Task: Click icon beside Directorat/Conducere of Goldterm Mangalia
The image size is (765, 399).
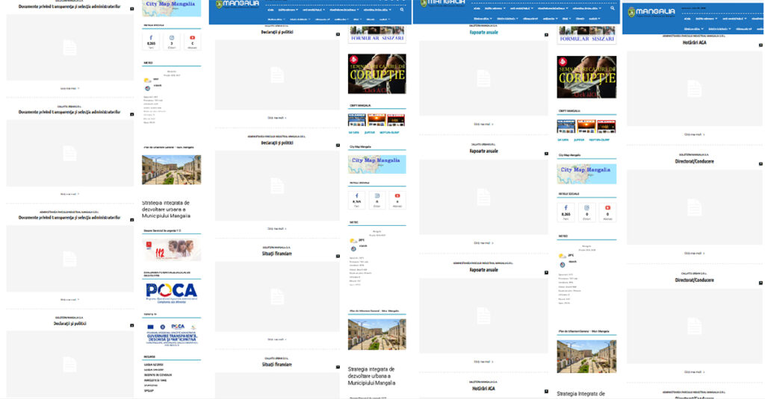Action: 761,164
